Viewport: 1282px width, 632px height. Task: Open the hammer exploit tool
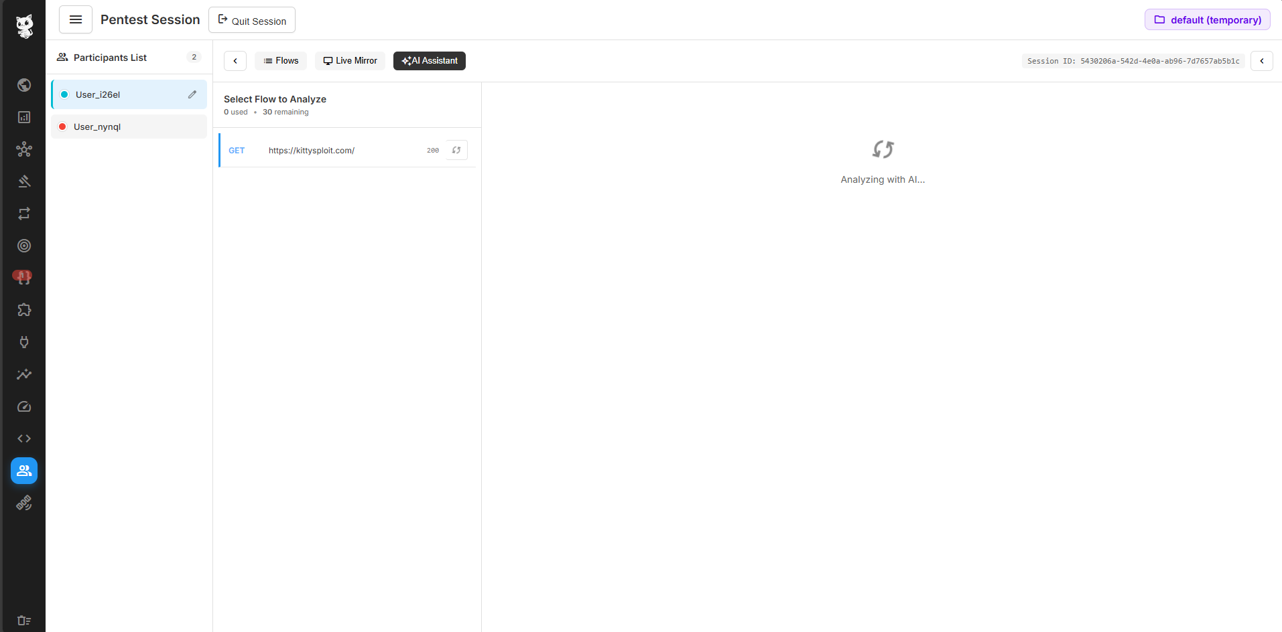23,181
